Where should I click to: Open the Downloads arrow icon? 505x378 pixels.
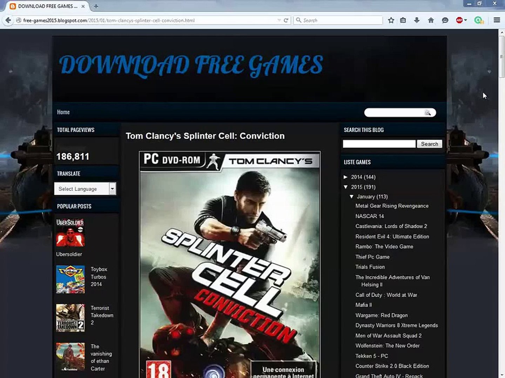coord(417,20)
